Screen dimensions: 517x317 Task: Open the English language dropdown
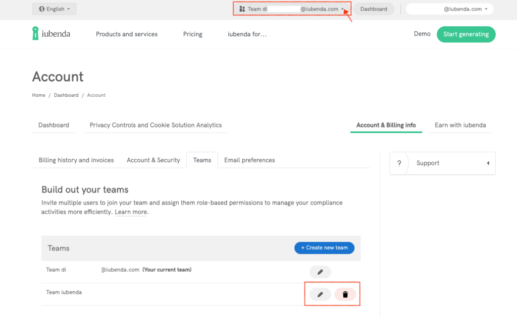point(54,9)
